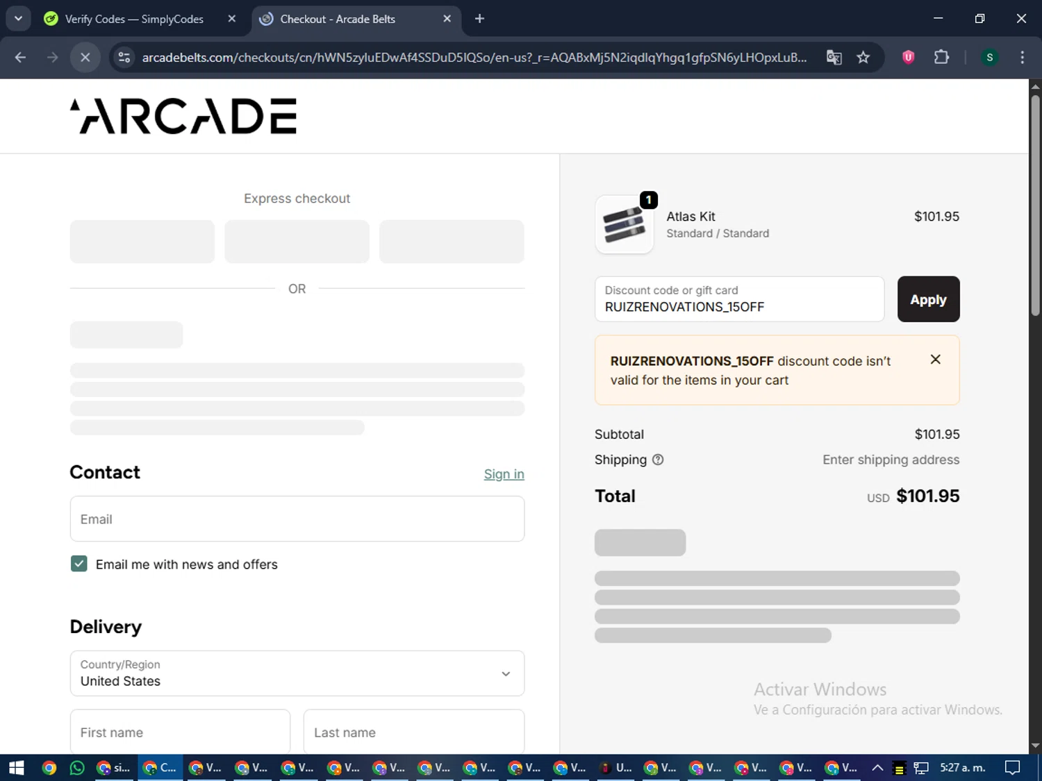Switch to the 'si...' Chrome taskbar window
1042x781 pixels.
pos(114,768)
